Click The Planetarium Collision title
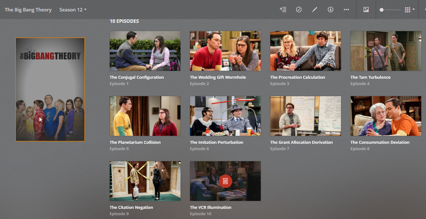 click(135, 142)
